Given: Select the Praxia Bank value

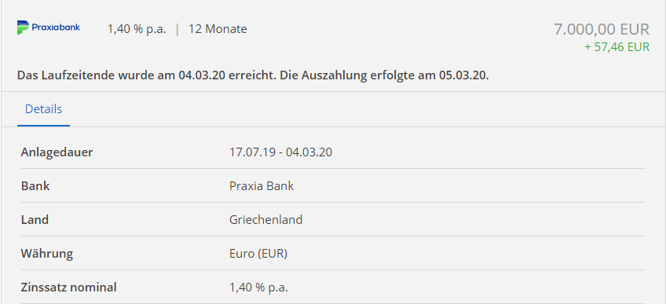Looking at the screenshot, I should pos(262,186).
